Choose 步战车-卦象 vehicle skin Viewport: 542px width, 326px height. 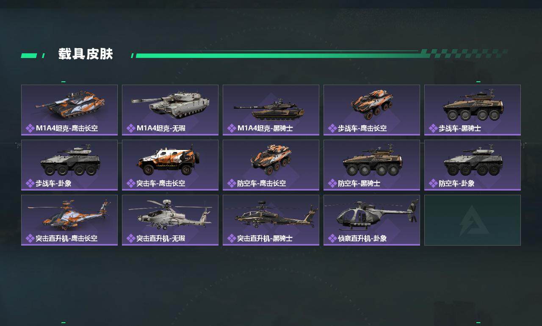pos(69,165)
